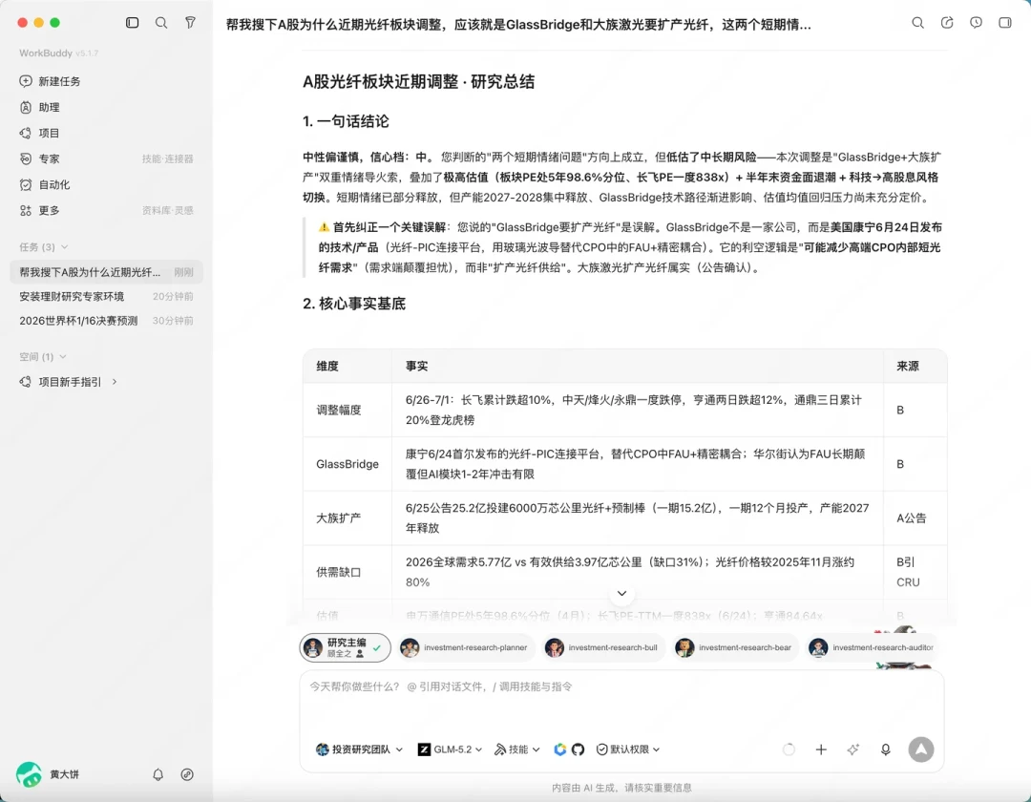Click the conversation title in the header

click(518, 24)
